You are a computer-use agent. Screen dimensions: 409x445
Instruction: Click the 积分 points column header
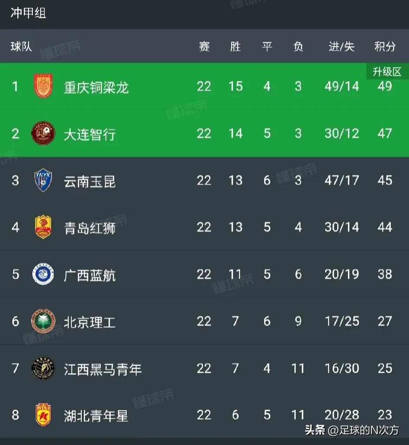385,46
